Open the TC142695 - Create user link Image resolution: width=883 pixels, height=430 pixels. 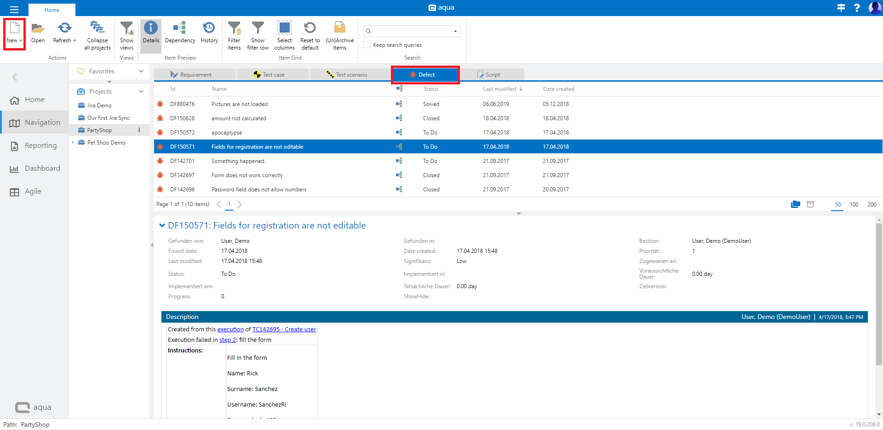(x=284, y=329)
